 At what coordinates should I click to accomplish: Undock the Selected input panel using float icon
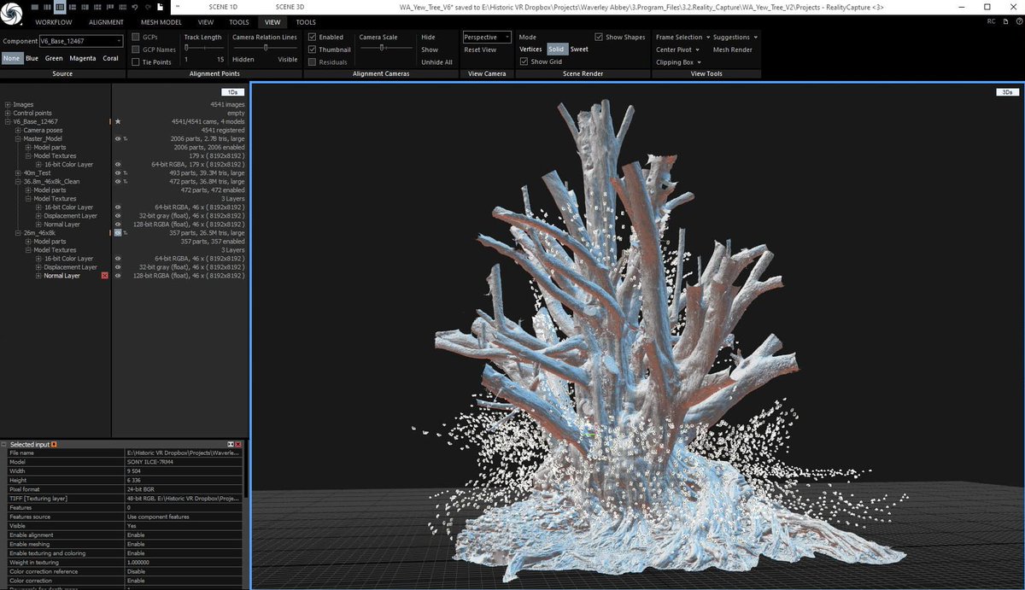[x=231, y=445]
